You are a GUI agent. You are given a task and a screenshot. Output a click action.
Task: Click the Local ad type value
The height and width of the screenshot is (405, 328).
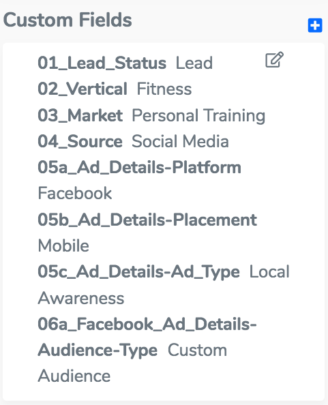click(269, 272)
